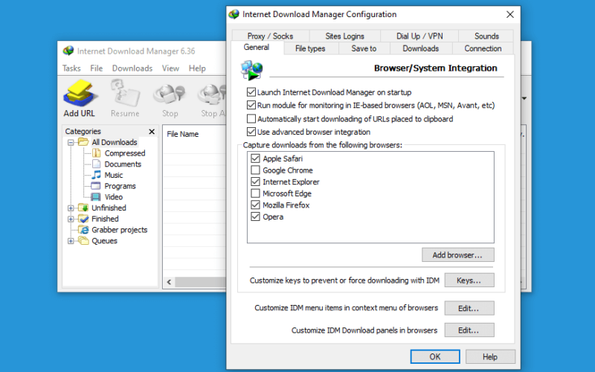This screenshot has height=372, width=595.
Task: Click Edit... for IDM Download panels
Action: point(469,330)
